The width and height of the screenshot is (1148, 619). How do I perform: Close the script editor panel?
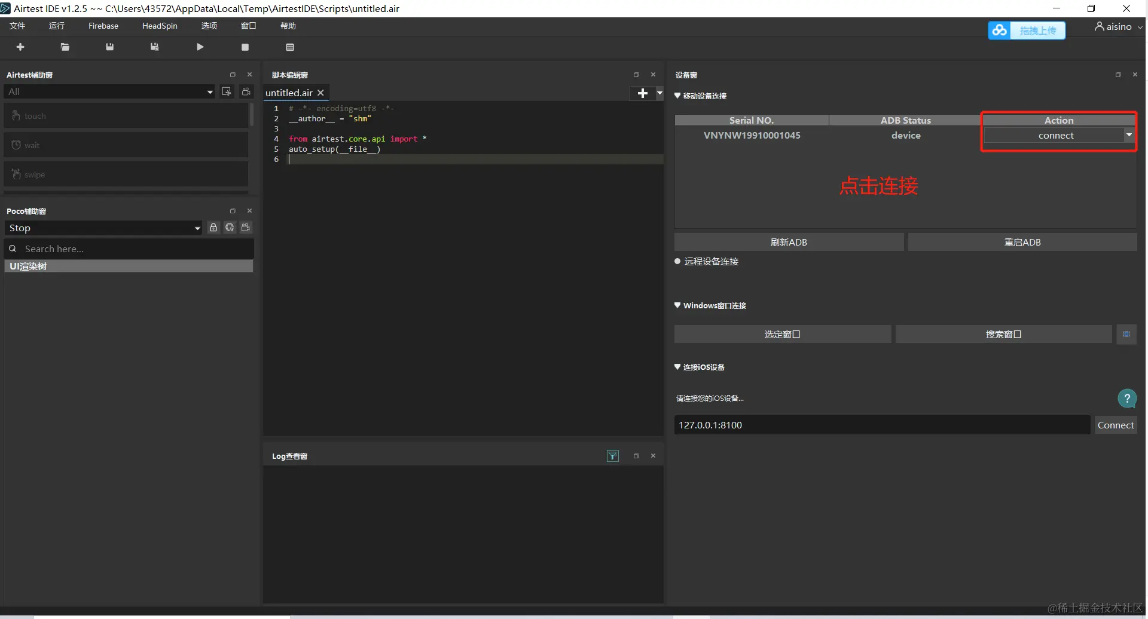click(654, 75)
